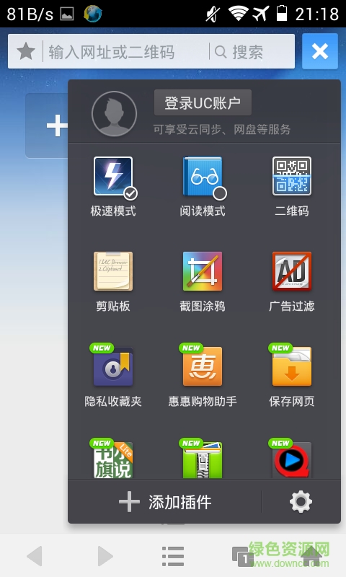The image size is (346, 577).
Task: Tap the bookmark star in address bar
Action: (26, 51)
